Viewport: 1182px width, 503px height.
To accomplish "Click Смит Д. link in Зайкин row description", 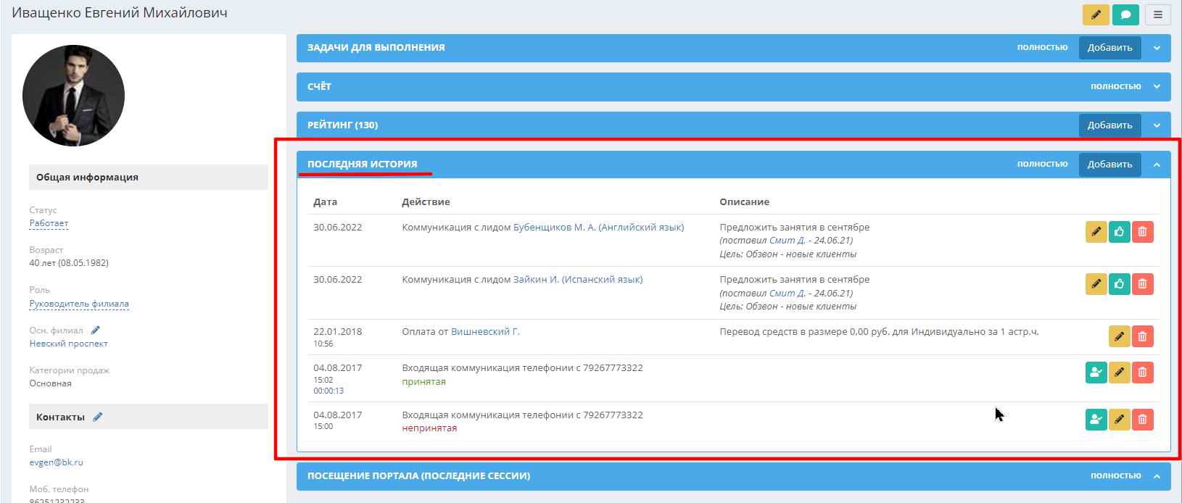I will (x=787, y=294).
